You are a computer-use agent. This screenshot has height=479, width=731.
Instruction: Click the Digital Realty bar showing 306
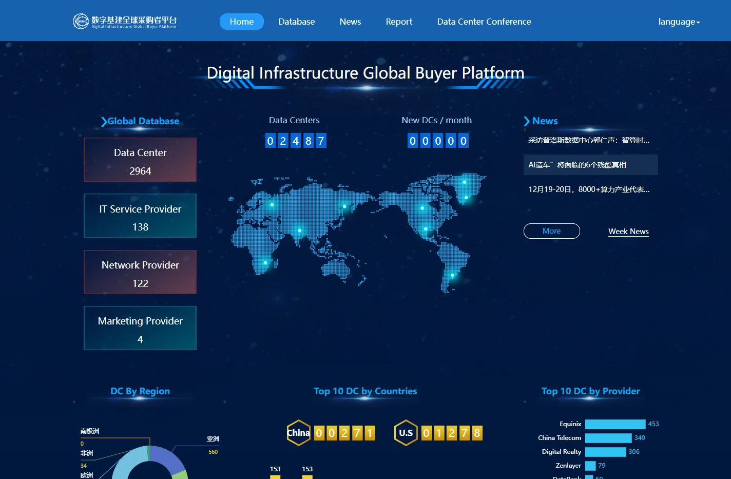point(606,452)
